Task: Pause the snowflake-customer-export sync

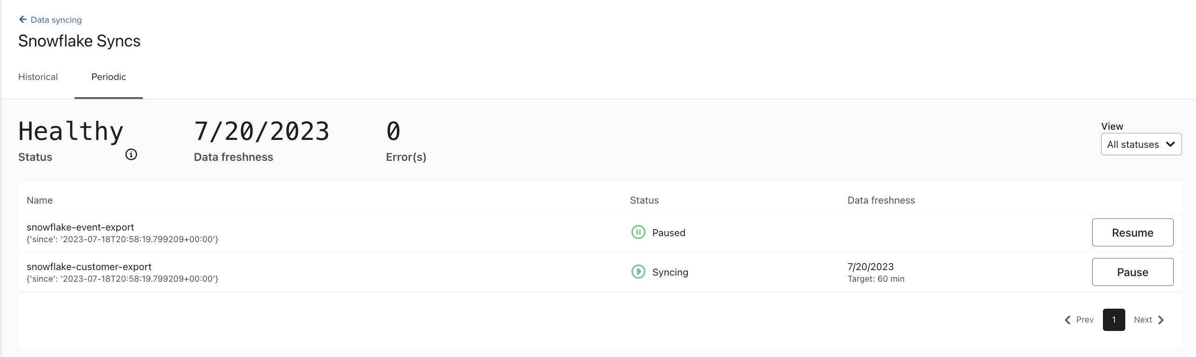Action: [x=1132, y=272]
